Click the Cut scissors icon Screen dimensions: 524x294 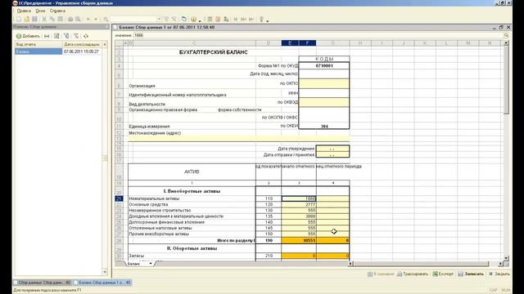click(x=44, y=20)
